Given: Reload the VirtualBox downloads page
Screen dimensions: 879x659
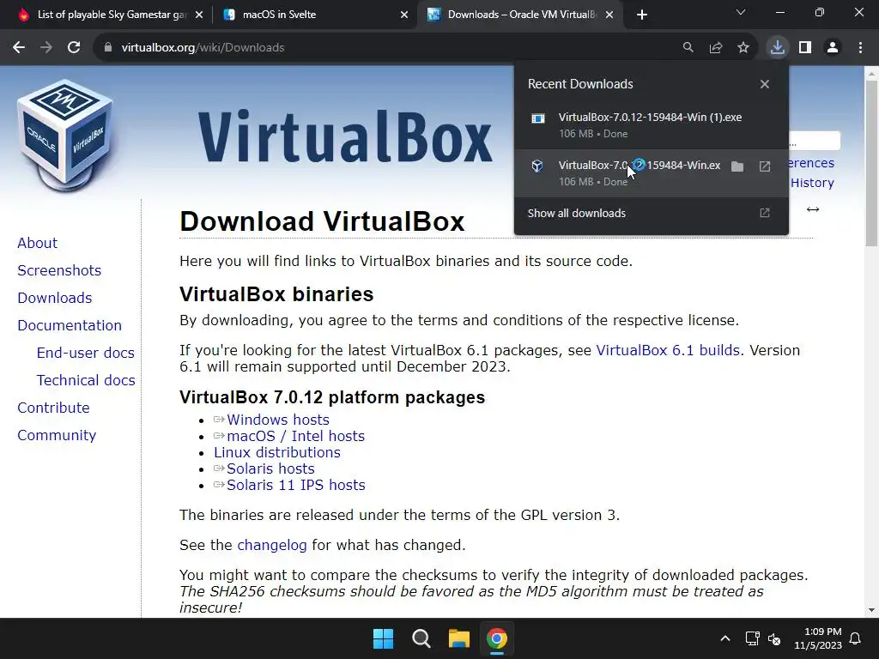Looking at the screenshot, I should 74,48.
